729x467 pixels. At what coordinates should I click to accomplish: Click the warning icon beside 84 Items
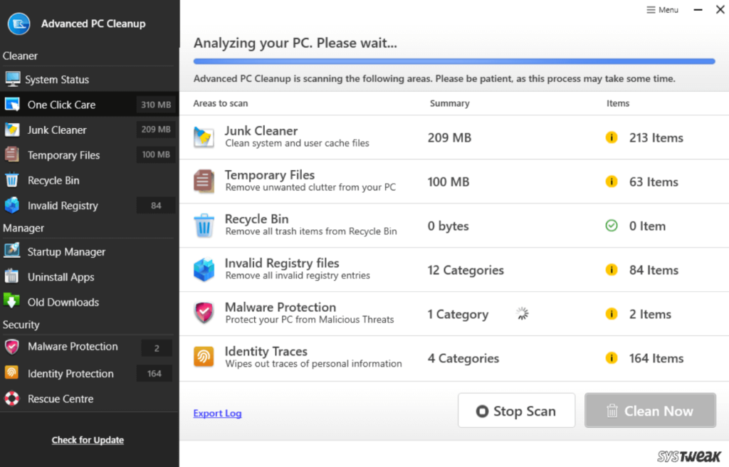pos(612,270)
